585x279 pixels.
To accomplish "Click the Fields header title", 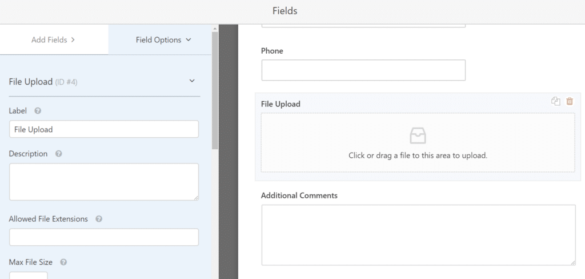I will click(x=285, y=11).
